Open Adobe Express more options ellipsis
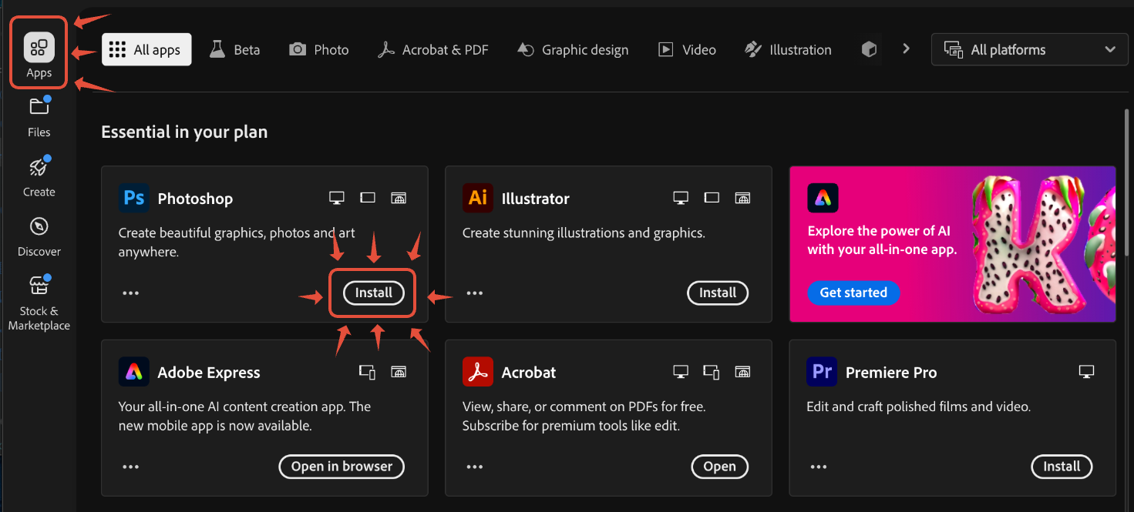 point(130,467)
